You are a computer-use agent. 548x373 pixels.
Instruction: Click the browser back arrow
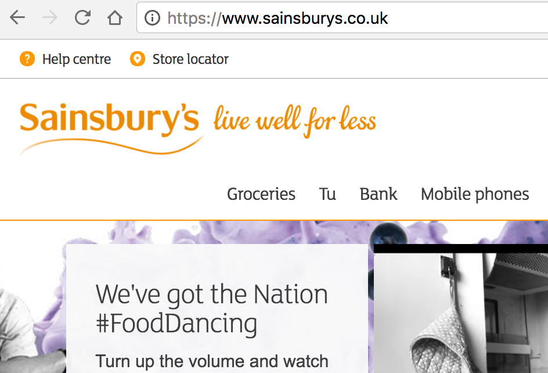pos(17,17)
